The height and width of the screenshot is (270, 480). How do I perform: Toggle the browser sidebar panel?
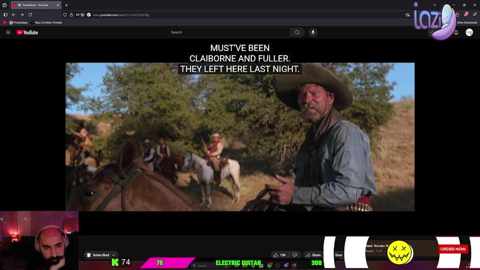(5, 15)
